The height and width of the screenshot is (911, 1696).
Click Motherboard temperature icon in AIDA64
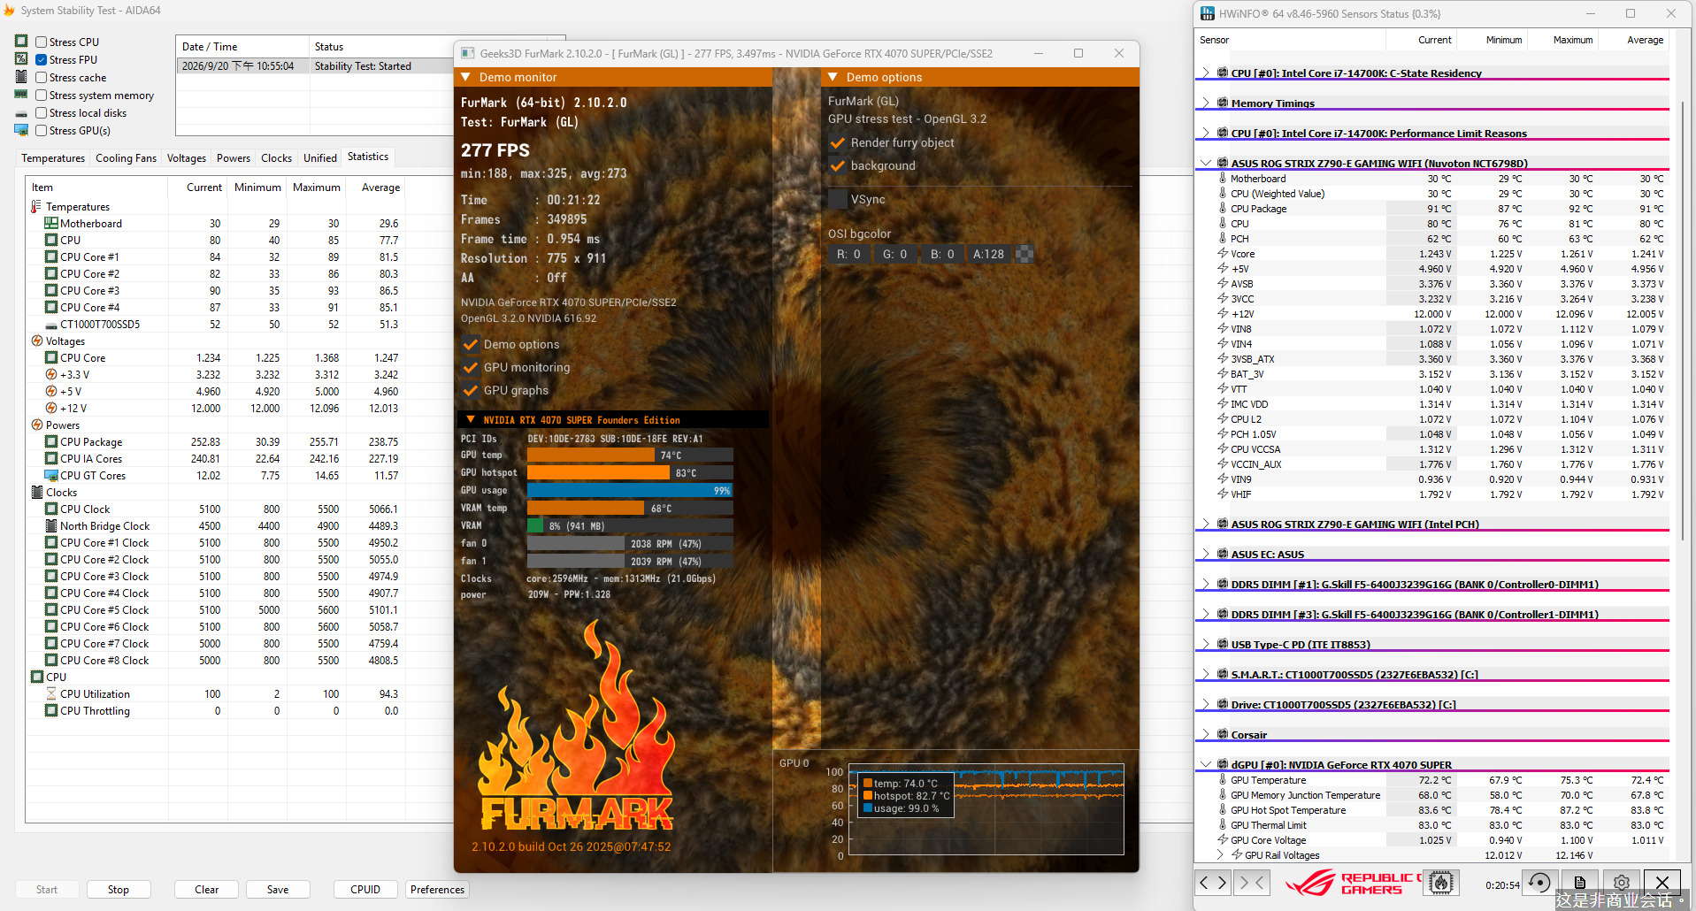[x=51, y=224]
